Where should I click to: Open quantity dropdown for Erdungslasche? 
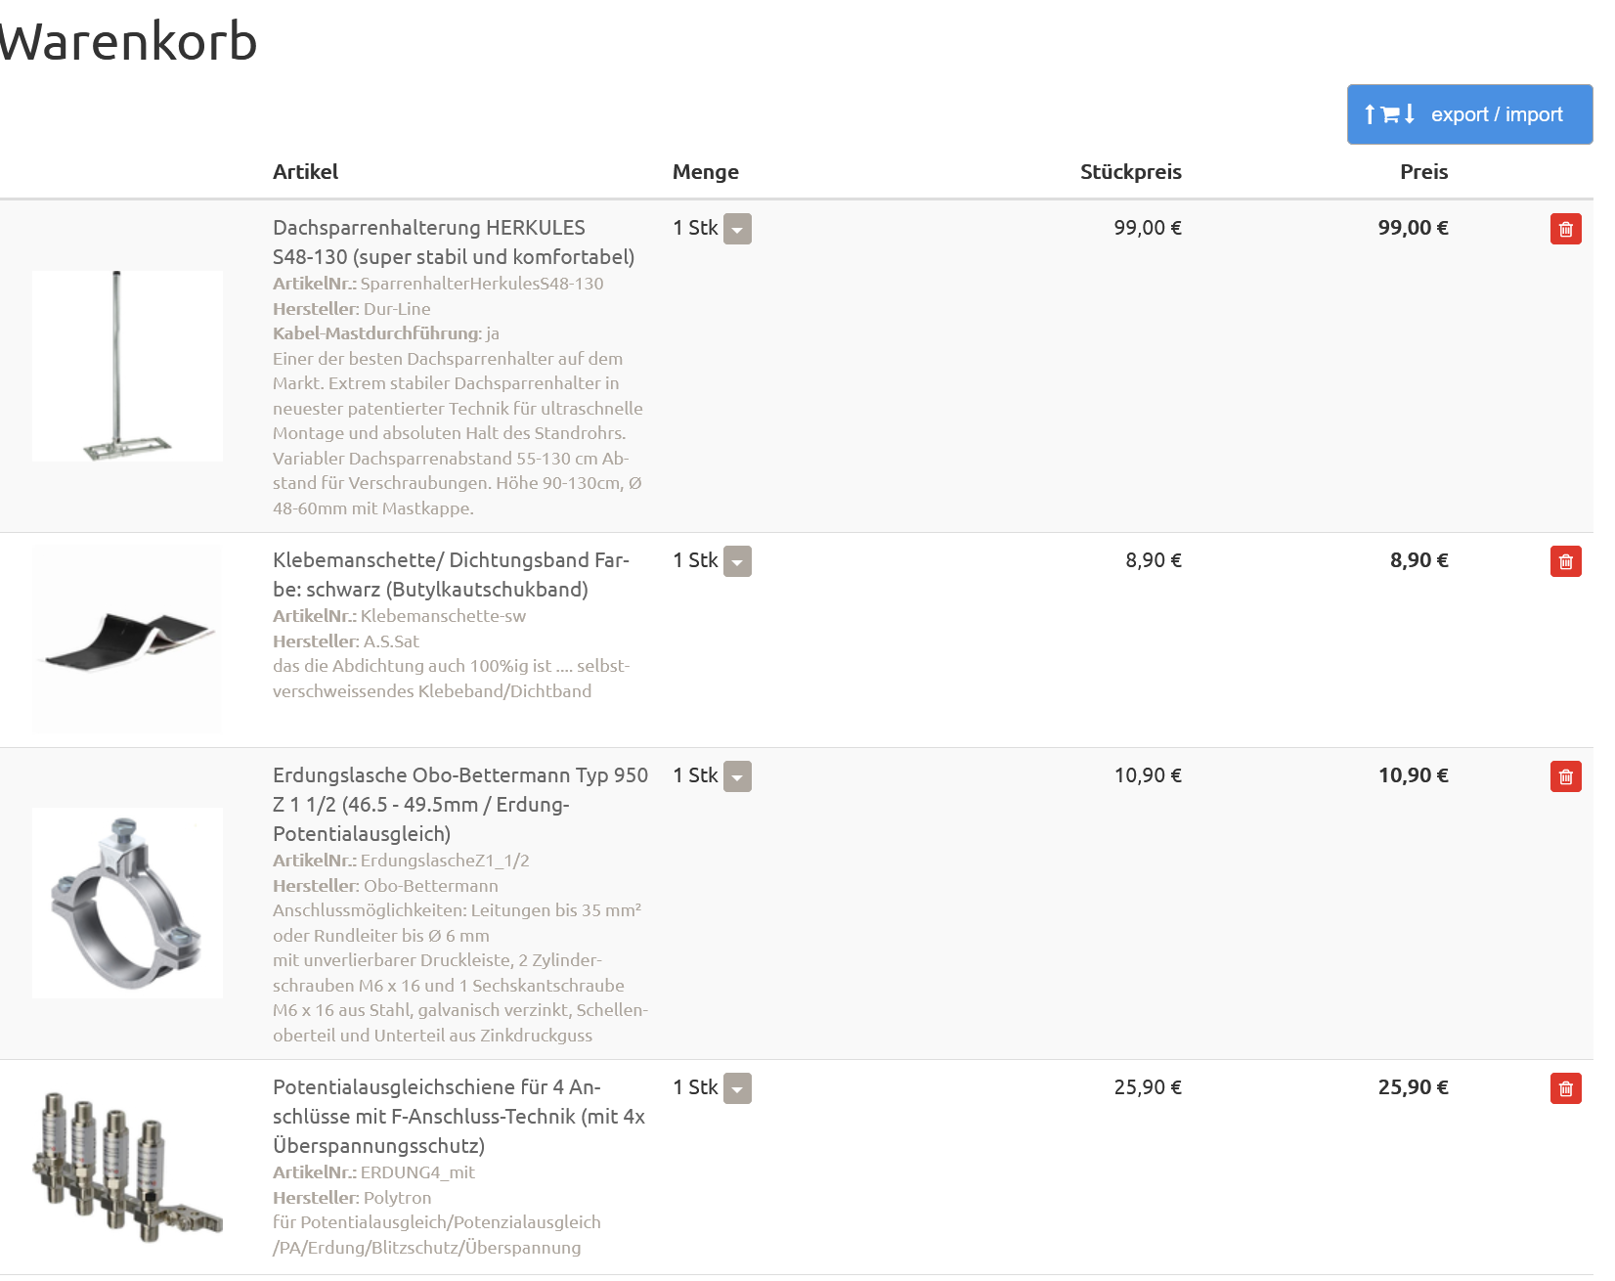[737, 776]
